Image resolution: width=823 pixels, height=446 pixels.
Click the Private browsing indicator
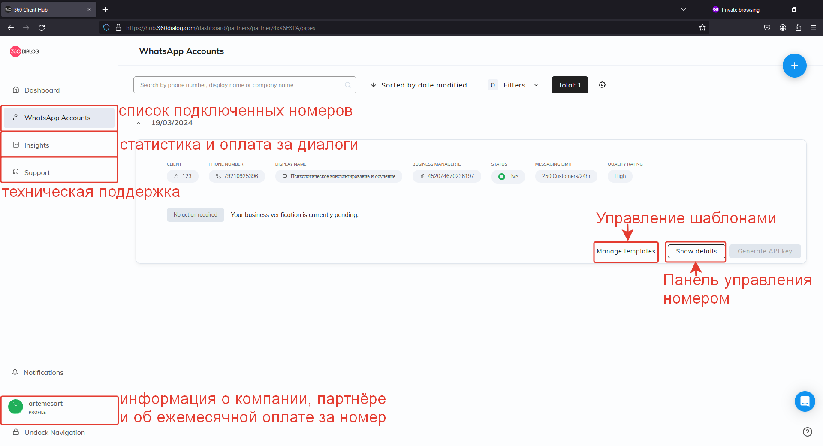[x=736, y=9]
